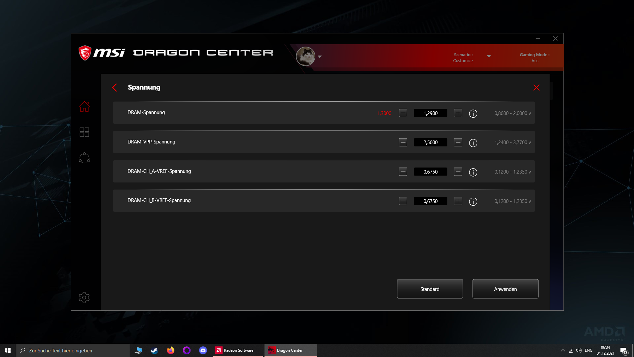Click the Anwenden button
Viewport: 634px width, 357px height.
click(505, 289)
